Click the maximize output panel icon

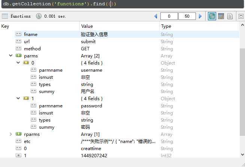(241, 16)
